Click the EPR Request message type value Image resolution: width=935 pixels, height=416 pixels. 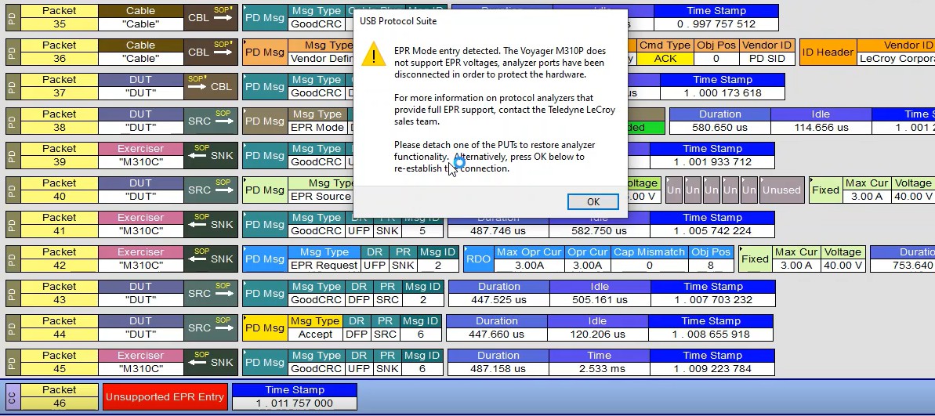tap(324, 266)
